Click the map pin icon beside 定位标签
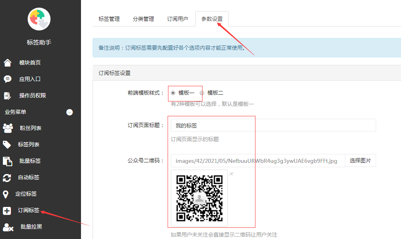The width and height of the screenshot is (401, 239). pyautogui.click(x=6, y=194)
